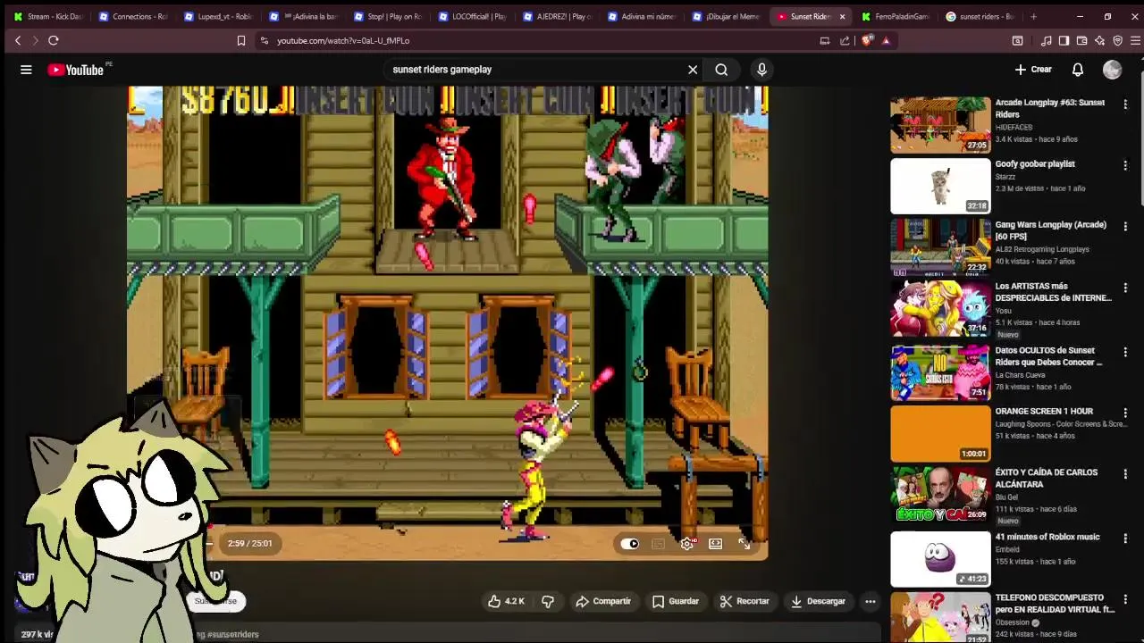1144x643 pixels.
Task: Save the video with Guardar
Action: (x=676, y=601)
